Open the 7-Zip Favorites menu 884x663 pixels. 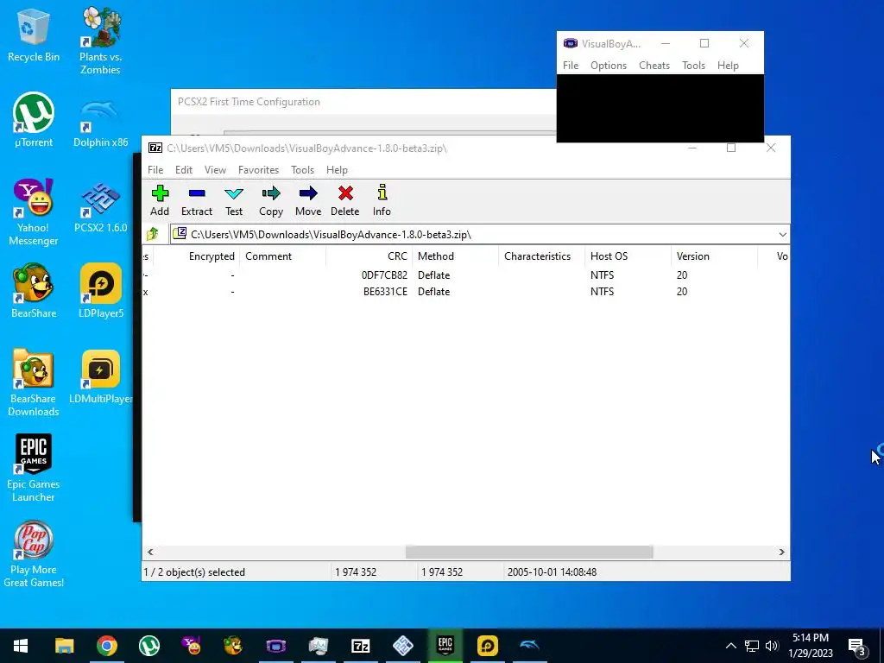[x=258, y=170]
